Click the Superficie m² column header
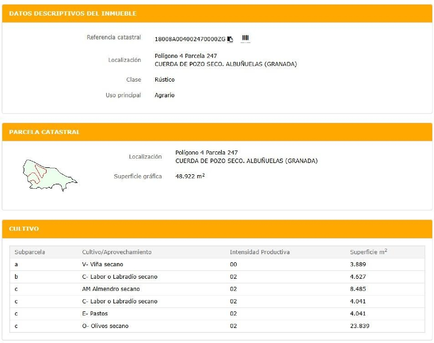Screen dimensions: 434x343 [x=368, y=252]
